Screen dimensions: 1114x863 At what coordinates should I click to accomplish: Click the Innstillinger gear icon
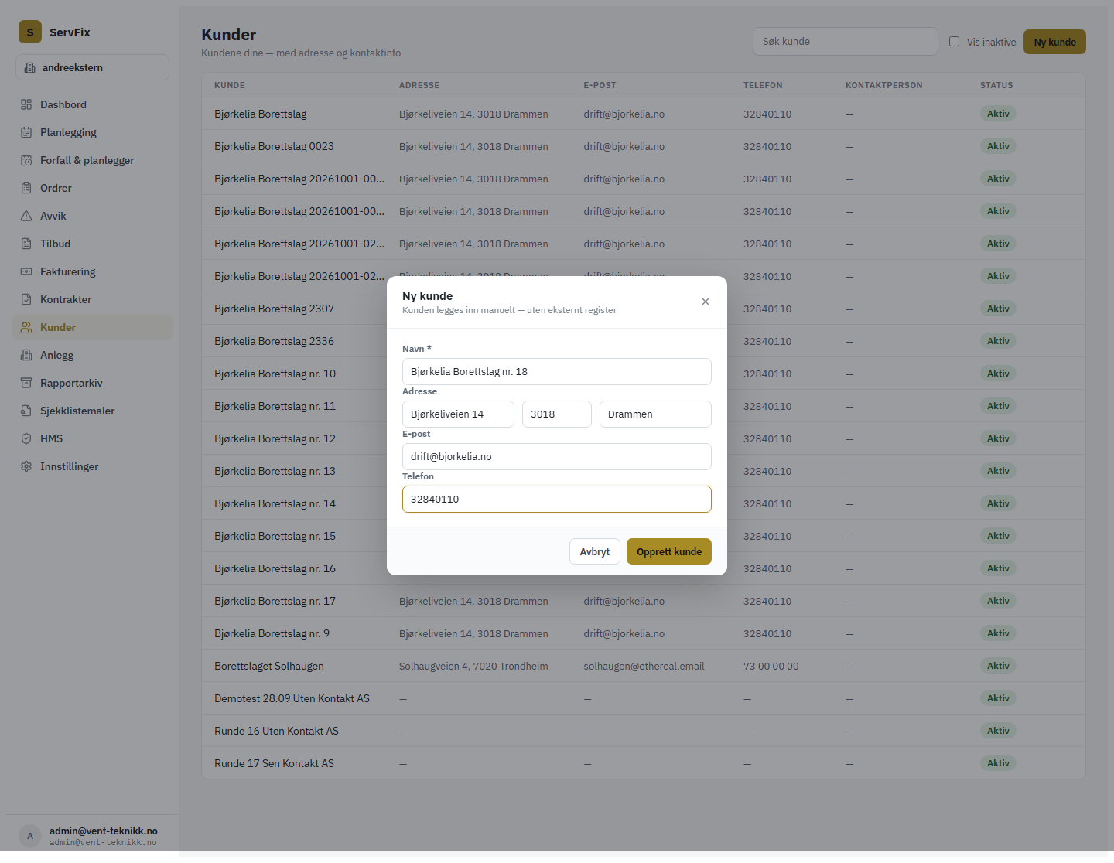click(26, 466)
